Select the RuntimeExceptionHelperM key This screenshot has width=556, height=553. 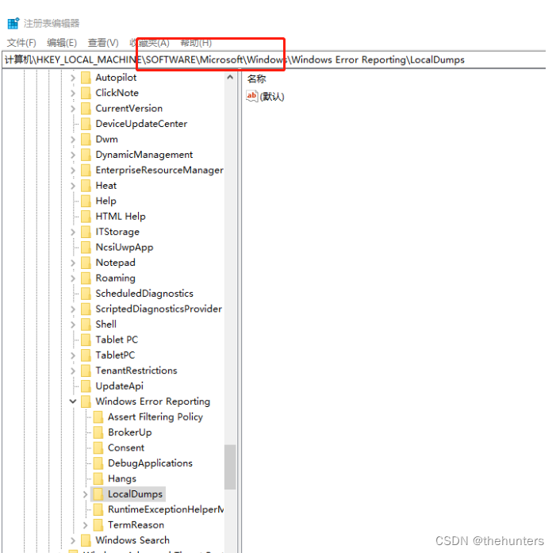click(166, 509)
